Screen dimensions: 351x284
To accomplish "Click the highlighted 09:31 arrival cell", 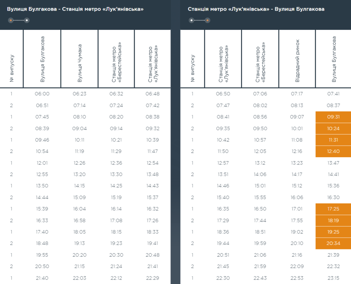I will (333, 117).
